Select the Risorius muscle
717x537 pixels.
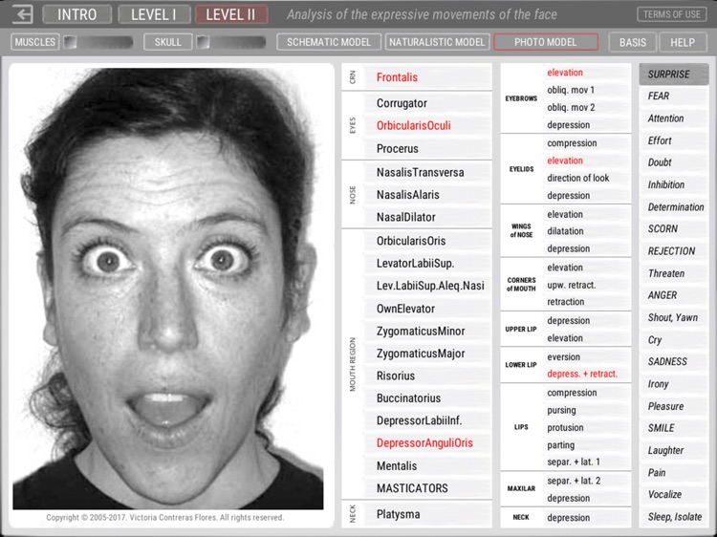[x=427, y=376]
